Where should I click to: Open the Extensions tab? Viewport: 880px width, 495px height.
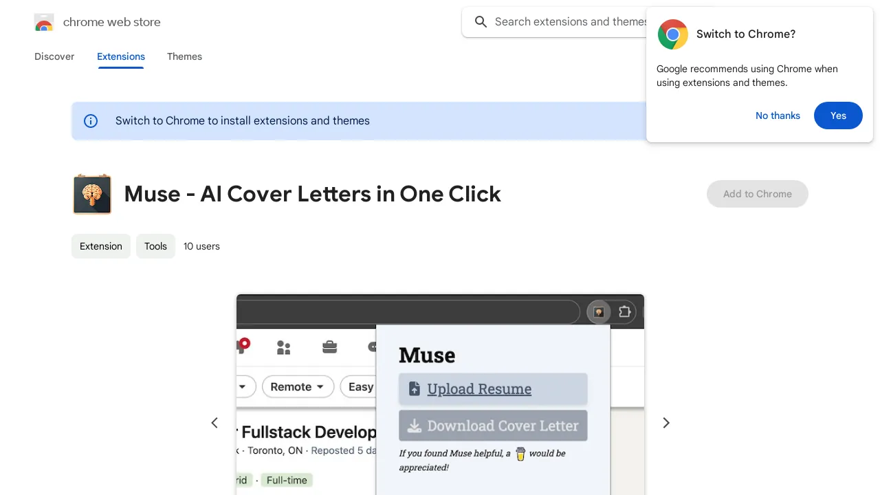tap(121, 56)
